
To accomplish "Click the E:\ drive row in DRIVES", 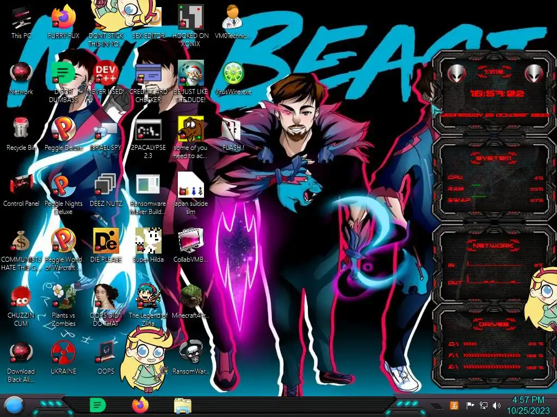I will pyautogui.click(x=496, y=367).
